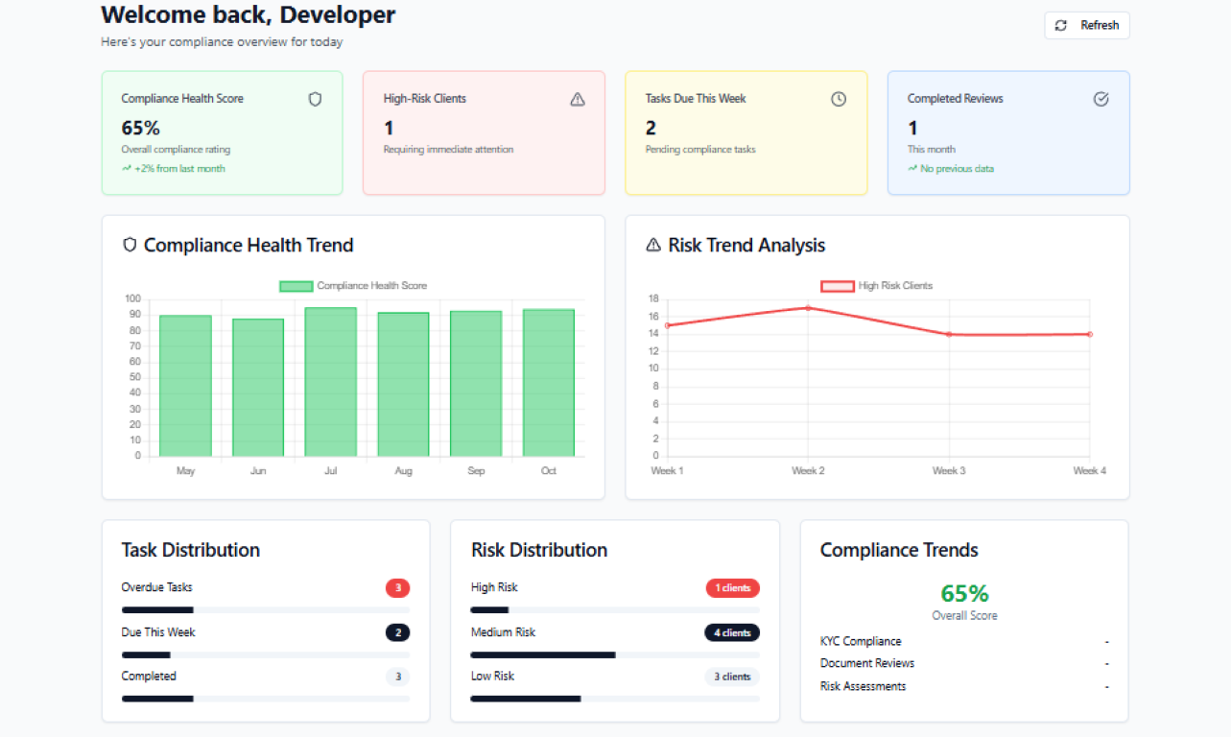The height and width of the screenshot is (737, 1231).
Task: Click the '1 clients' High Risk badge
Action: tap(732, 587)
